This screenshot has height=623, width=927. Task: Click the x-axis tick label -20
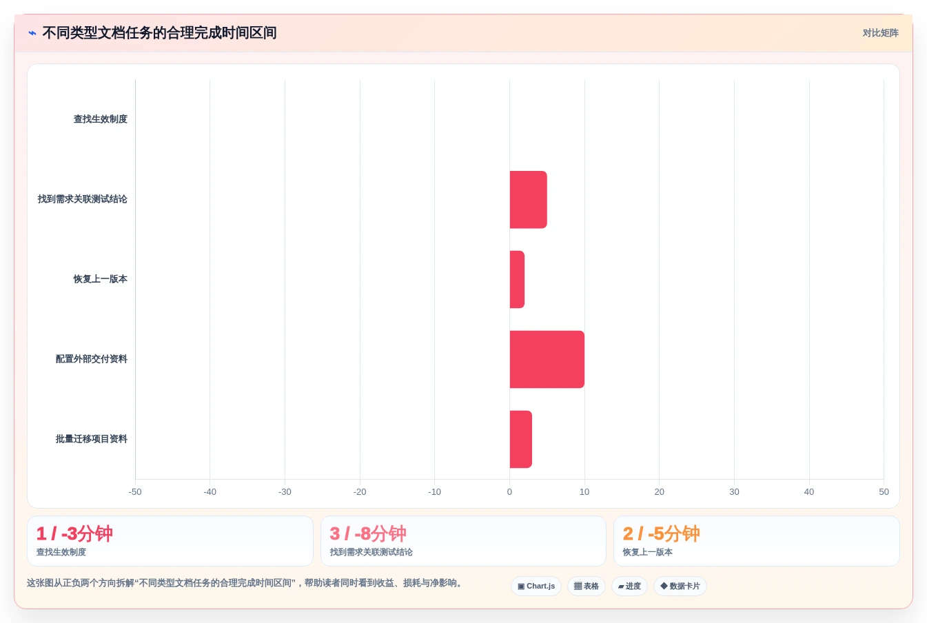pos(360,492)
